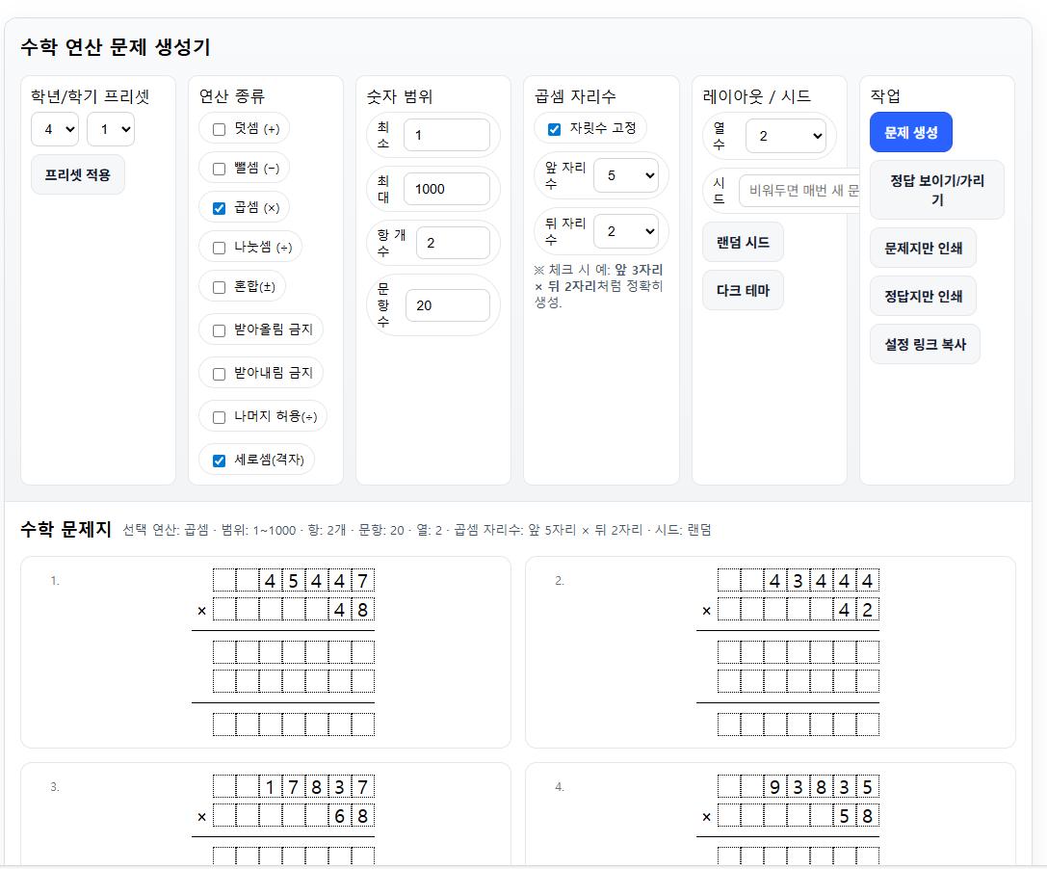Click the 시드 input field
The image size is (1047, 869).
(x=799, y=191)
